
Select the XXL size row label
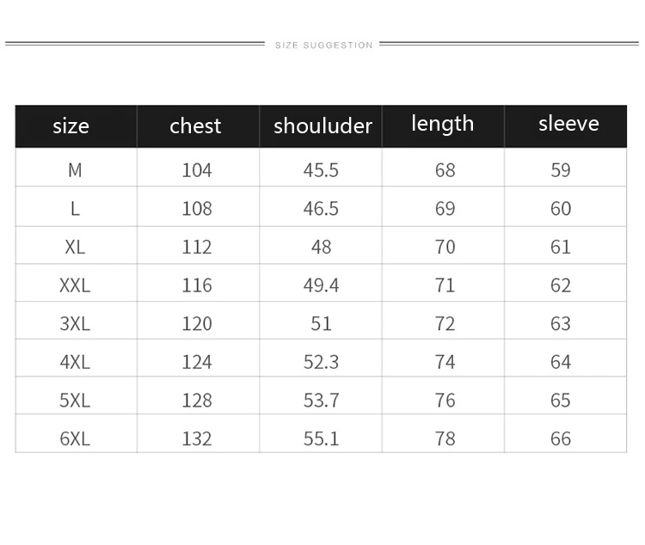pyautogui.click(x=75, y=285)
